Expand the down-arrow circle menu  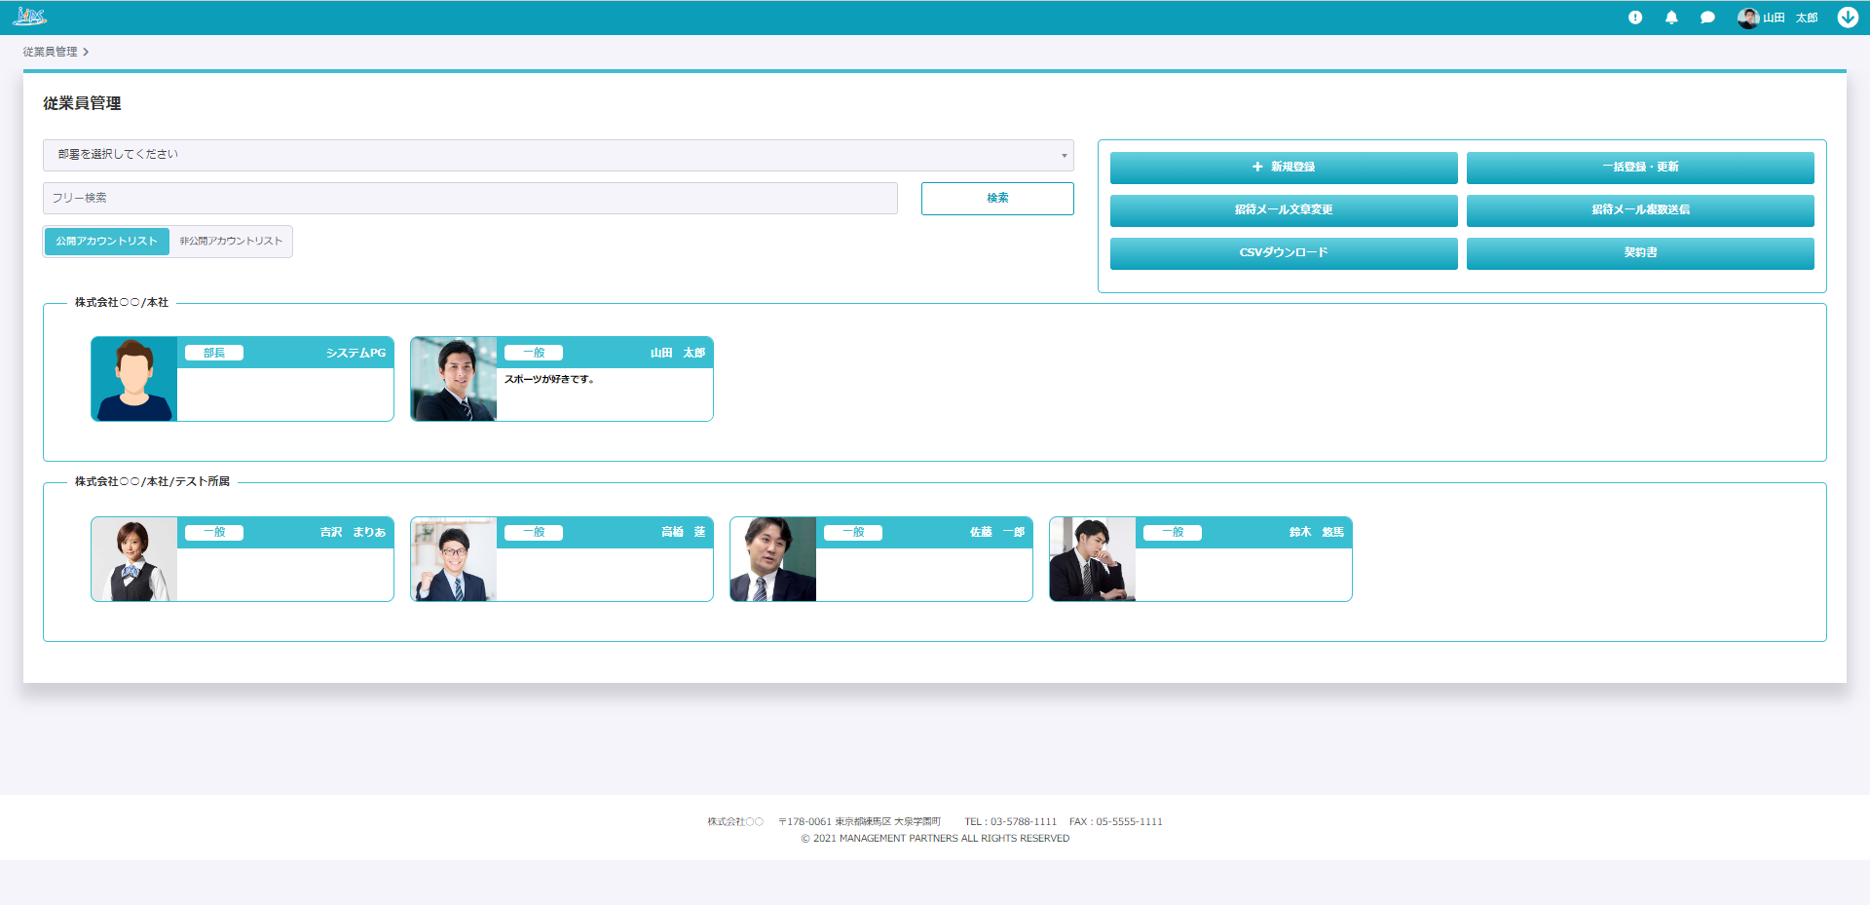pyautogui.click(x=1848, y=18)
